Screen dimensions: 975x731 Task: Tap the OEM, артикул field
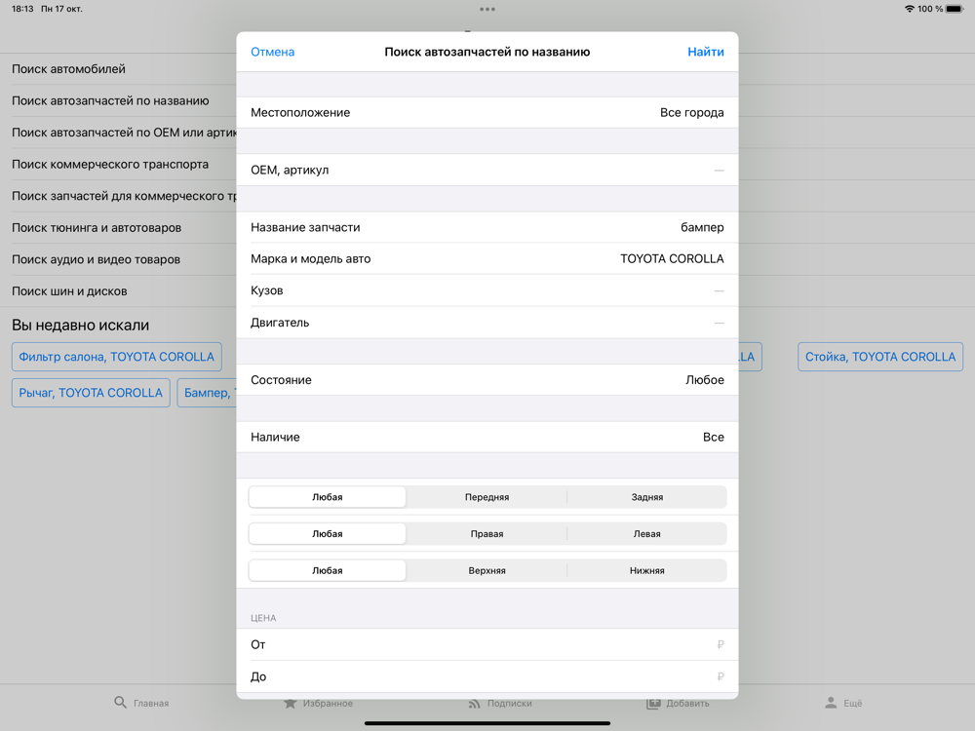click(x=487, y=170)
